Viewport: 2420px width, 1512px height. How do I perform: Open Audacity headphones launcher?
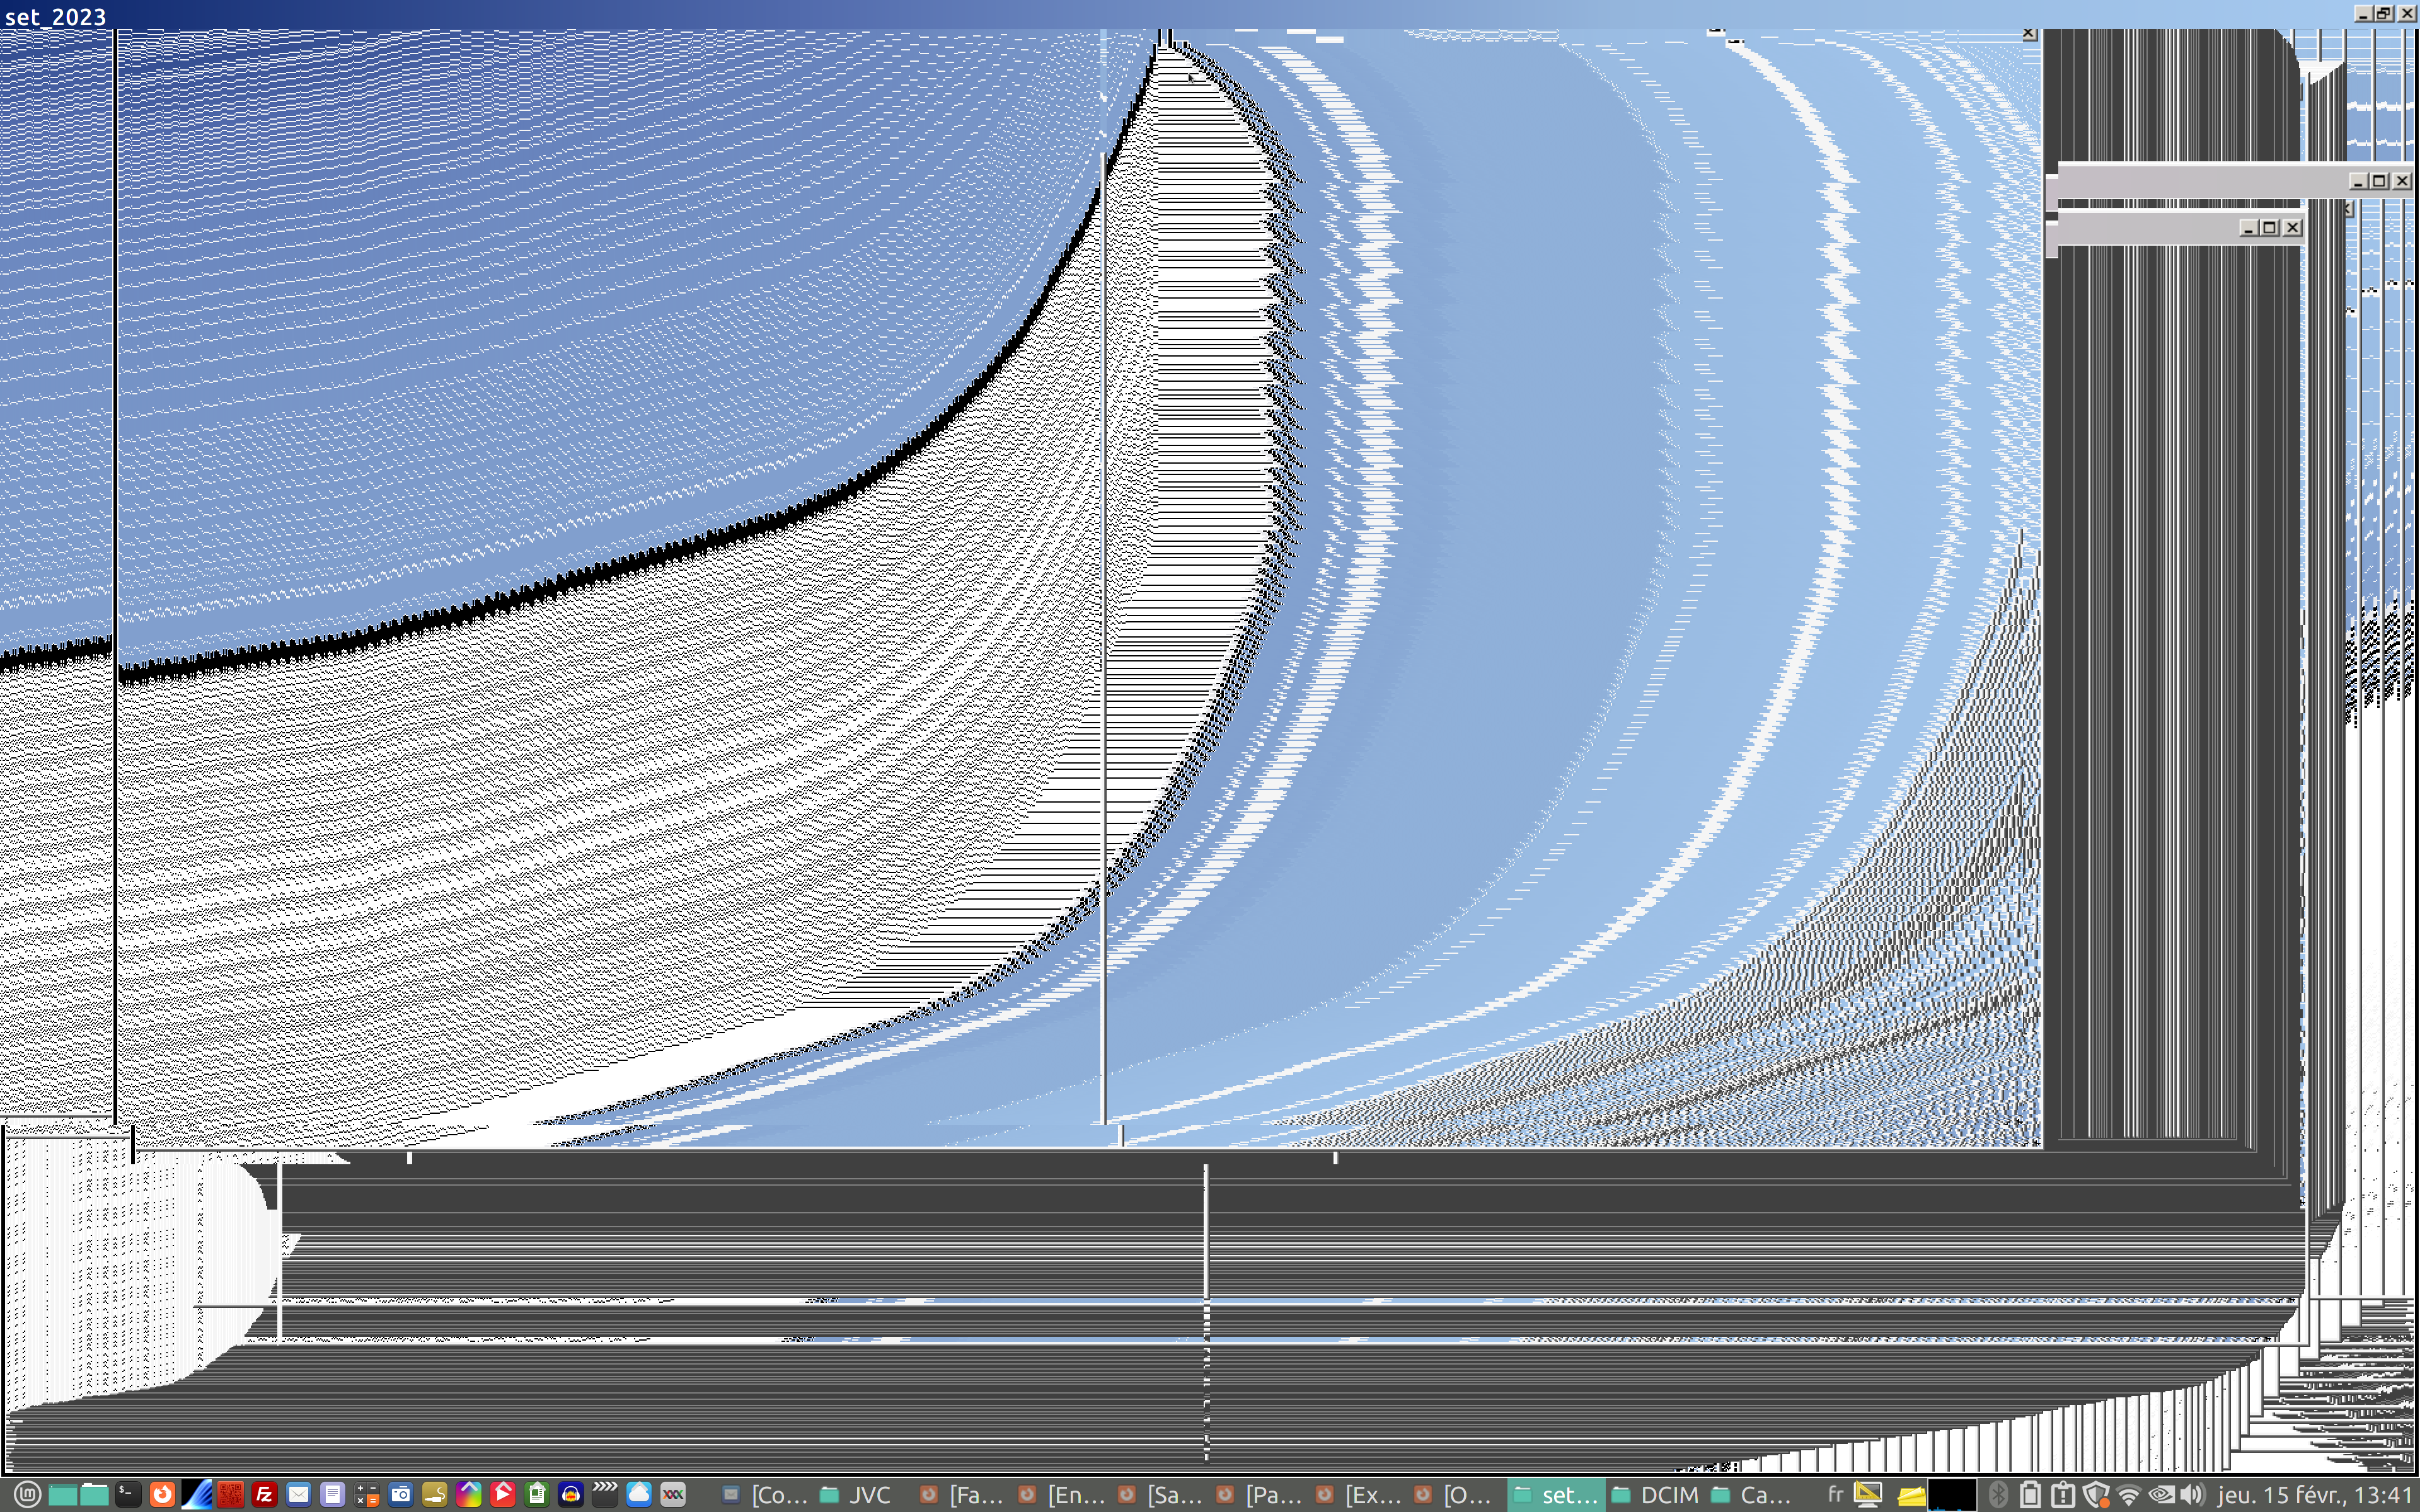[x=570, y=1494]
